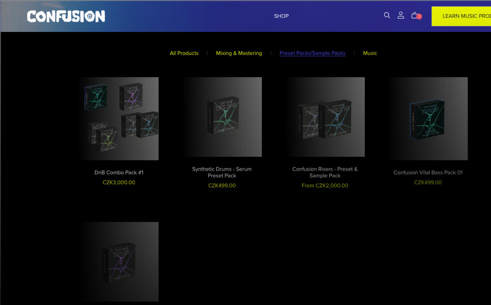Open the Confusion Risers product image

[325, 117]
